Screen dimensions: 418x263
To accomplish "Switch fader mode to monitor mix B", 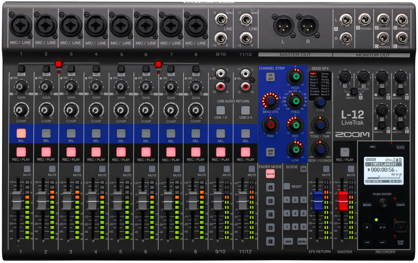I will tap(270, 201).
